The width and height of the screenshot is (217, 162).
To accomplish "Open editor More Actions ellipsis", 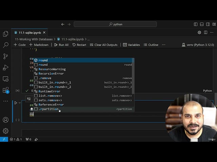I will tap(212, 32).
